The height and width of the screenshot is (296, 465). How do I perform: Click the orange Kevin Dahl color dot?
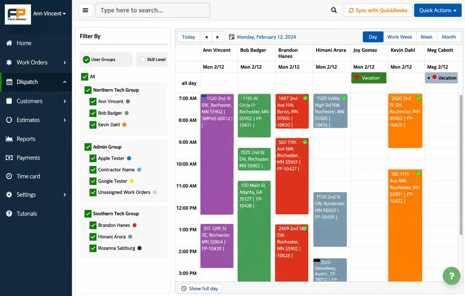click(124, 125)
